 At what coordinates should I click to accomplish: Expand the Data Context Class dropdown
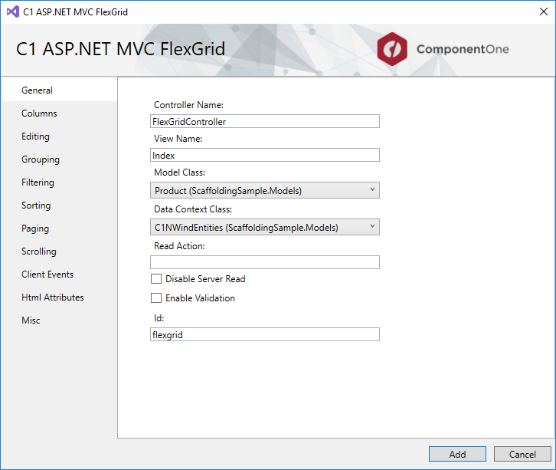click(x=264, y=227)
